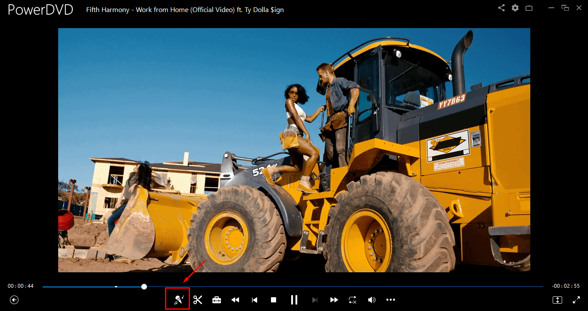Image resolution: width=588 pixels, height=311 pixels.
Task: Mute the audio via the speaker icon
Action: tap(372, 300)
